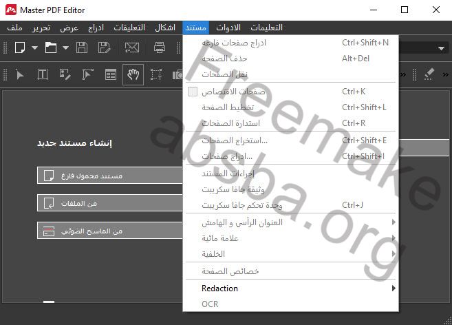Select the Hand tool icon

pos(133,75)
